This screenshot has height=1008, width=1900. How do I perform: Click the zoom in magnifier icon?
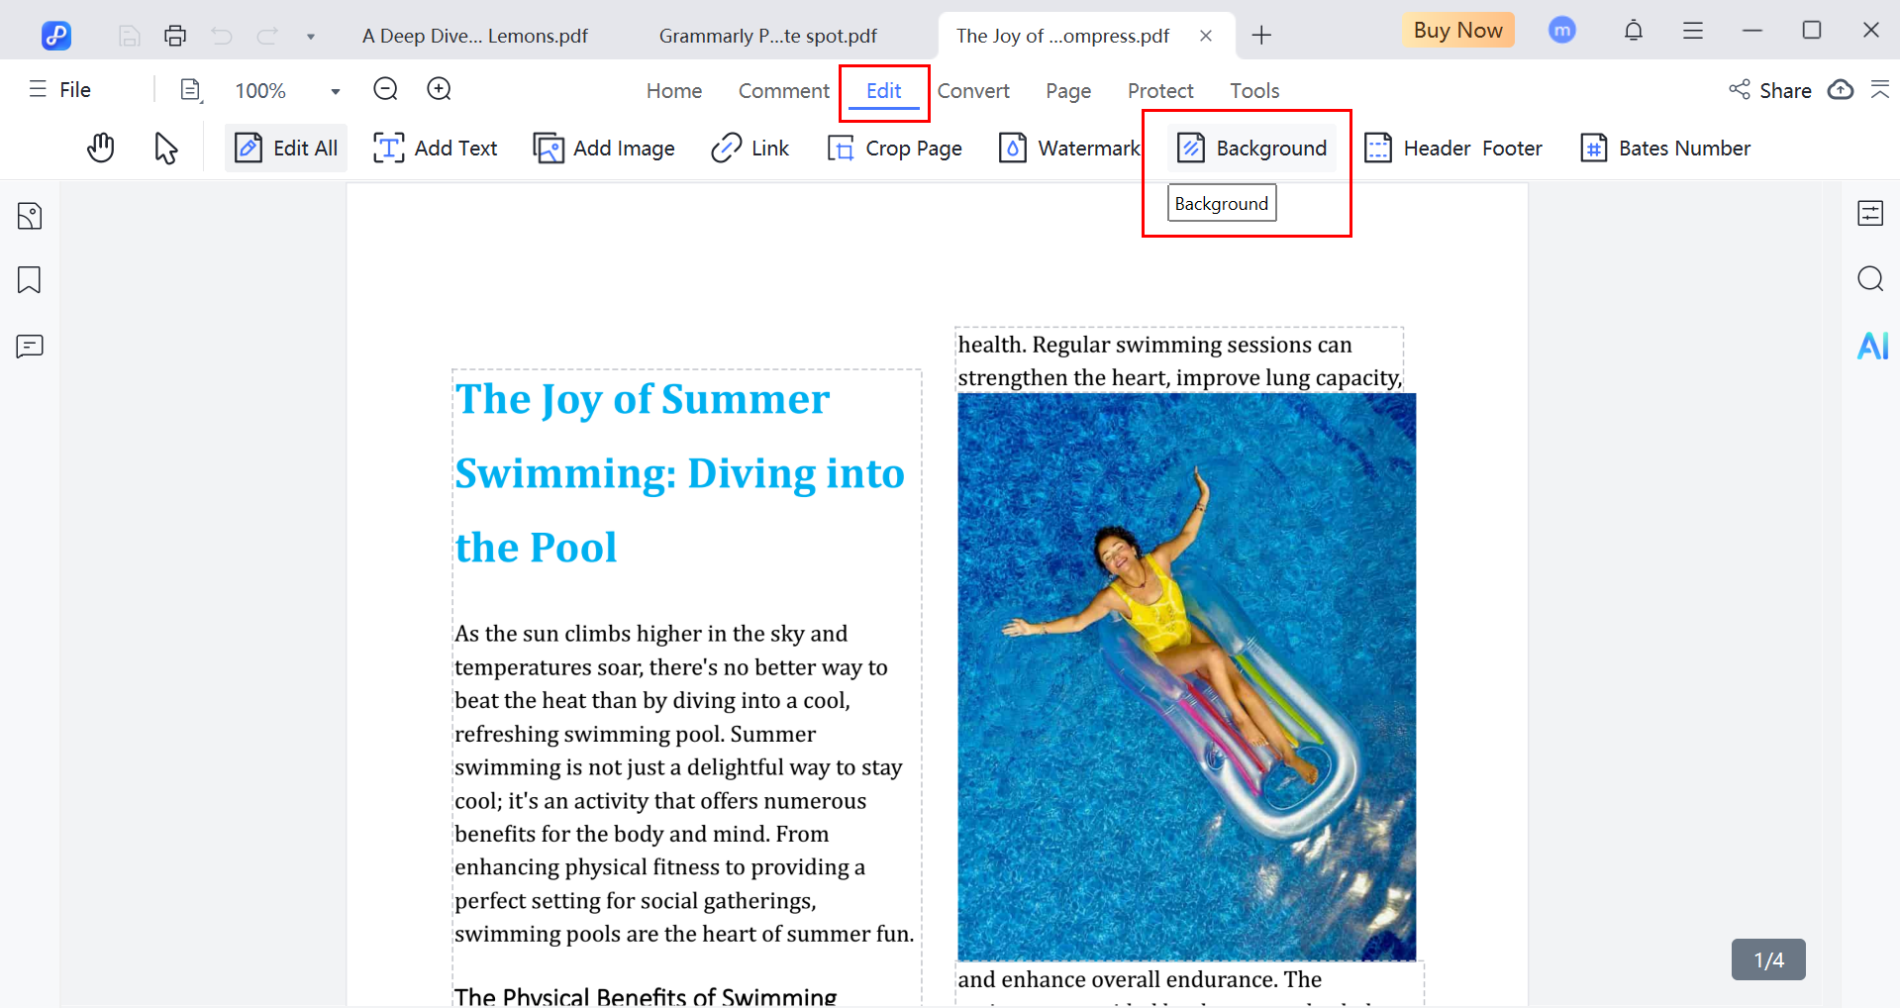tap(439, 90)
